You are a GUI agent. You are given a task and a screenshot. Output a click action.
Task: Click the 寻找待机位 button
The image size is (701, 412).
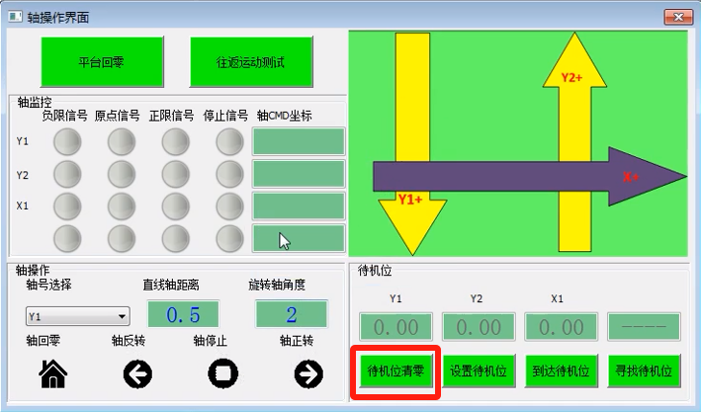click(x=644, y=371)
